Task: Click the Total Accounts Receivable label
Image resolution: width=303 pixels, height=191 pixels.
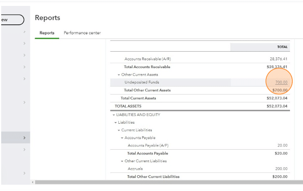Action: [147, 67]
